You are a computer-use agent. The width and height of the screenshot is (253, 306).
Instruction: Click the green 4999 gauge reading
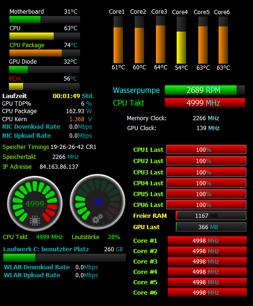pos(35,204)
